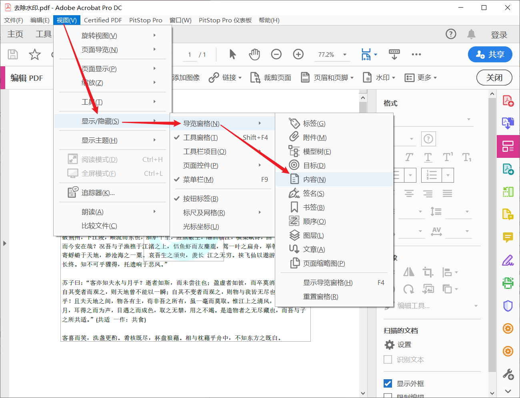Open the notifications bell

point(472,34)
